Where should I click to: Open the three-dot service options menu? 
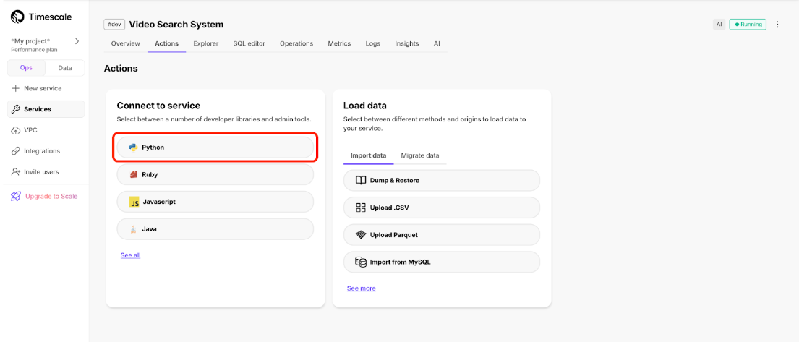pos(777,25)
